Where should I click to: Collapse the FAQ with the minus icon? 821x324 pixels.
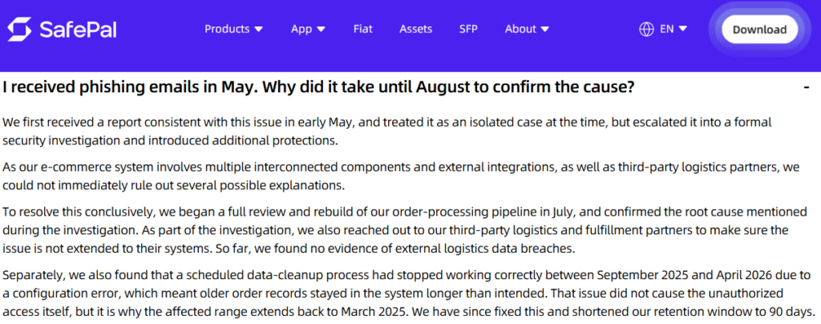pyautogui.click(x=807, y=87)
